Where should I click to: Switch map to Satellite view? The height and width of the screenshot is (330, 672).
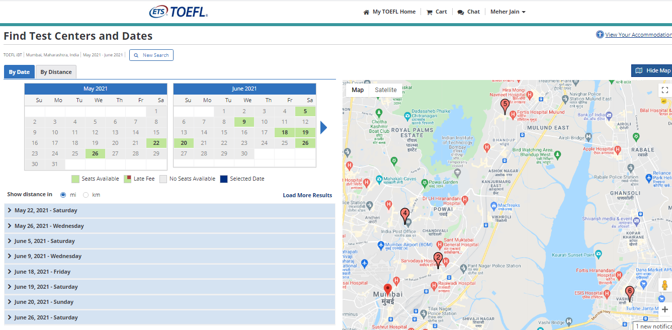(x=386, y=90)
